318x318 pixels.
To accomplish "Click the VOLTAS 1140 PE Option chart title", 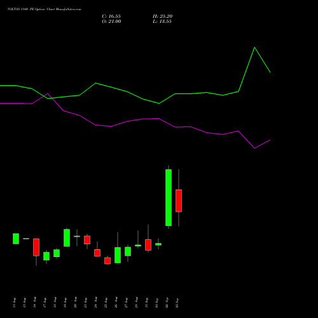I will tap(45, 10).
